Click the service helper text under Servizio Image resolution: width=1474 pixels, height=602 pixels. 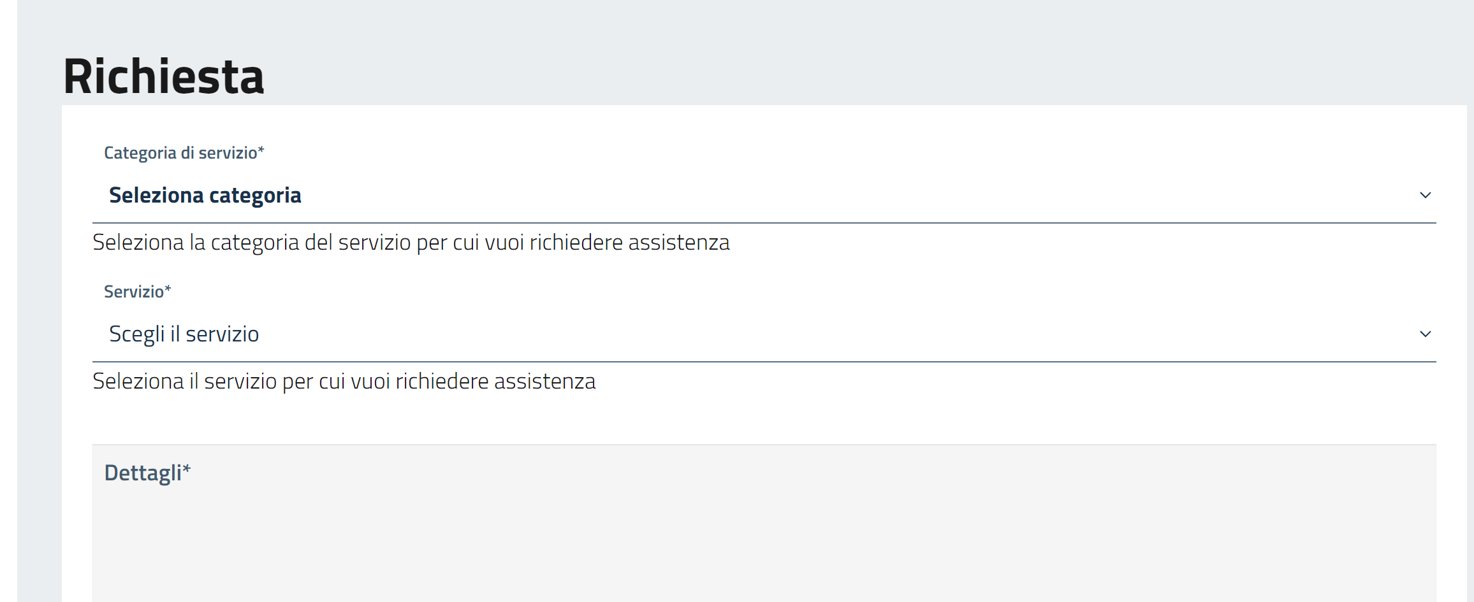pyautogui.click(x=344, y=381)
